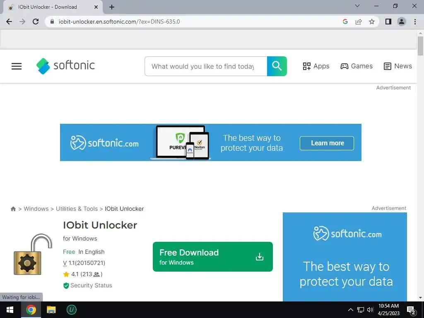Click the IObit Unlocker padlock icon
Screen dimensions: 424x318
pyautogui.click(x=33, y=254)
